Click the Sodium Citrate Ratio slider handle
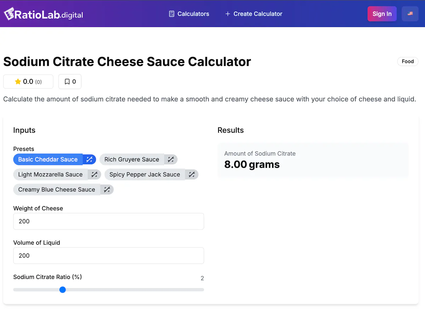The height and width of the screenshot is (310, 425). pyautogui.click(x=63, y=289)
